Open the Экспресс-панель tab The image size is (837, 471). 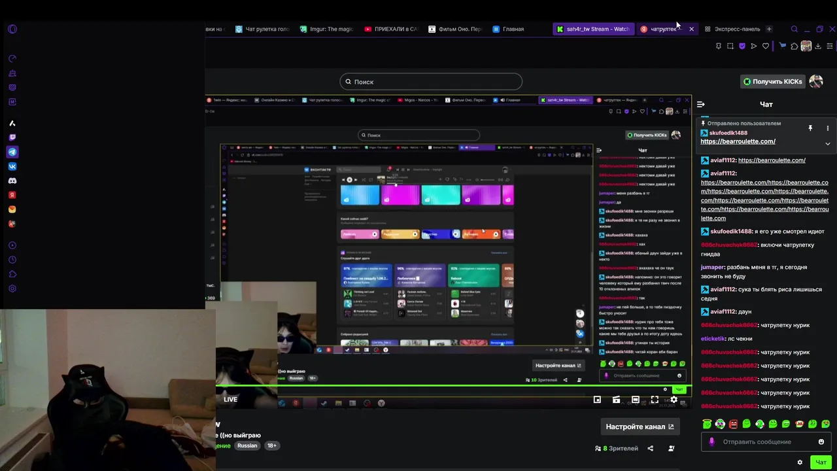732,29
